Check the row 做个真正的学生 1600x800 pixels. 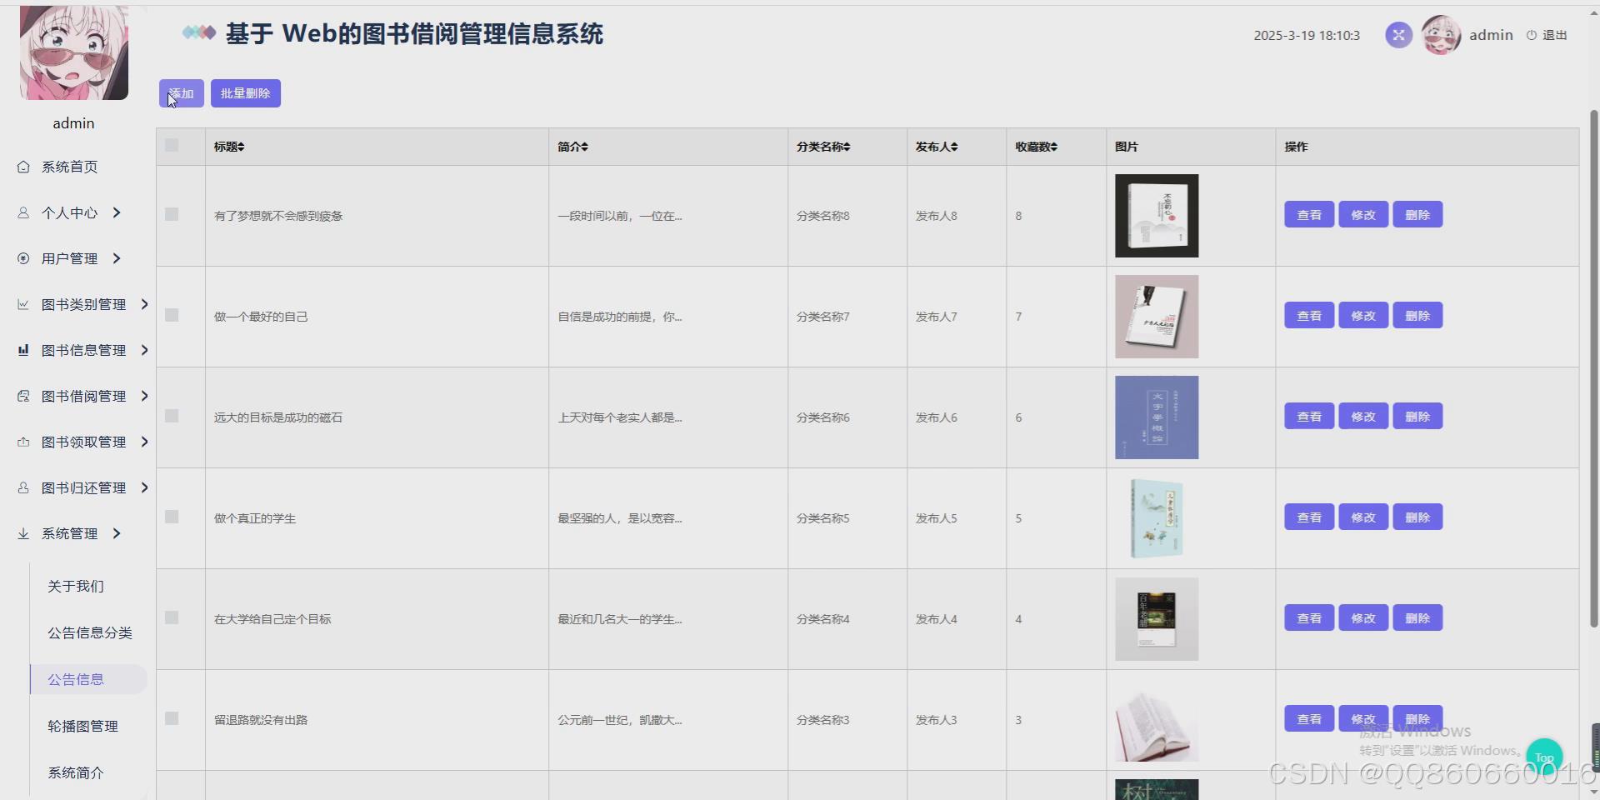pos(172,517)
